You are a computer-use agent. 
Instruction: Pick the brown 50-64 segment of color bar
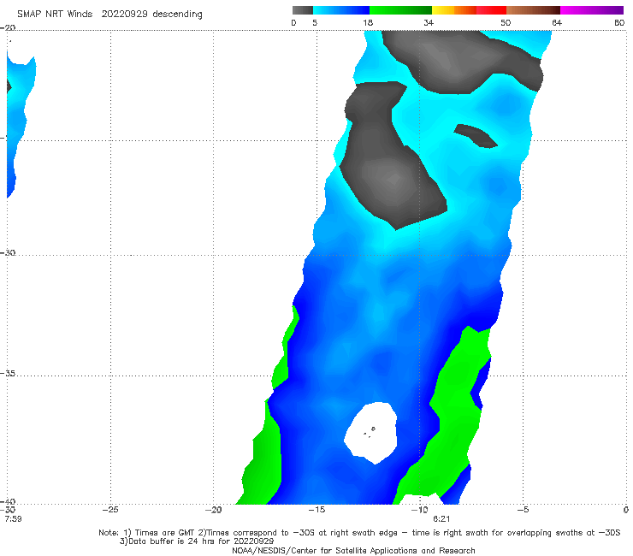pos(533,10)
